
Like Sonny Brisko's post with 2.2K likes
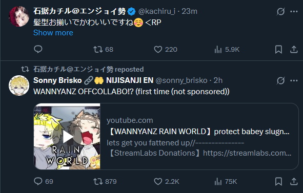pyautogui.click(x=167, y=181)
